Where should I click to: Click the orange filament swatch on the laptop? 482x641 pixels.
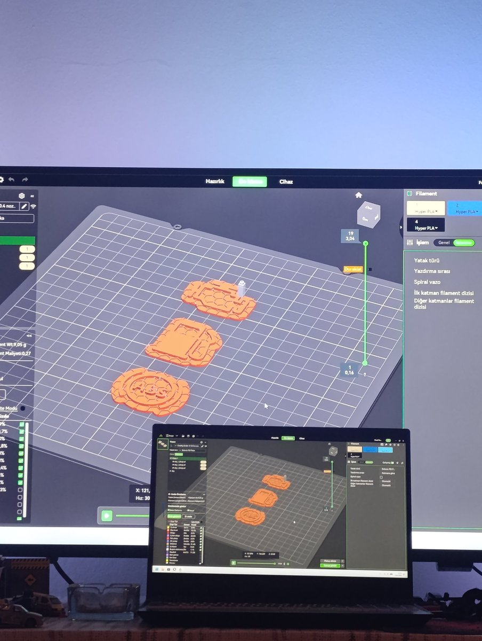[355, 449]
